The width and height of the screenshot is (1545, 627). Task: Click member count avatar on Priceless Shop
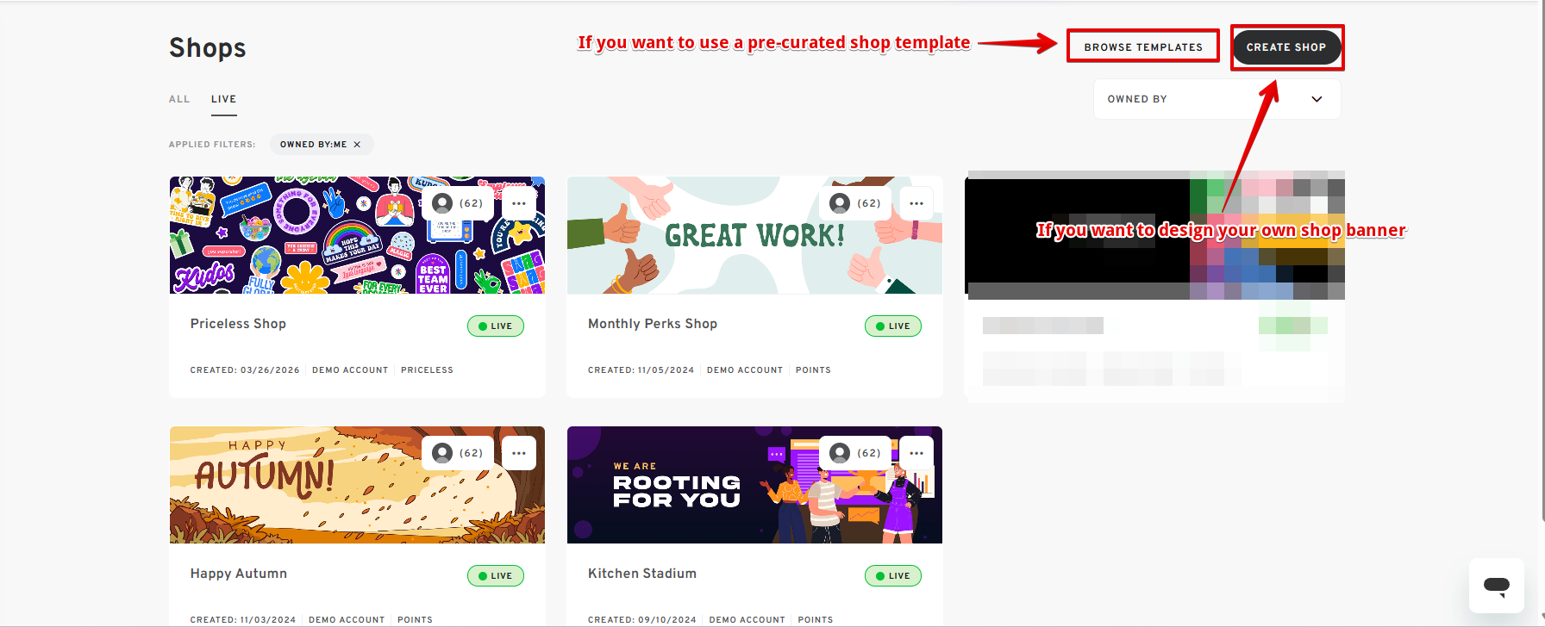pos(458,203)
